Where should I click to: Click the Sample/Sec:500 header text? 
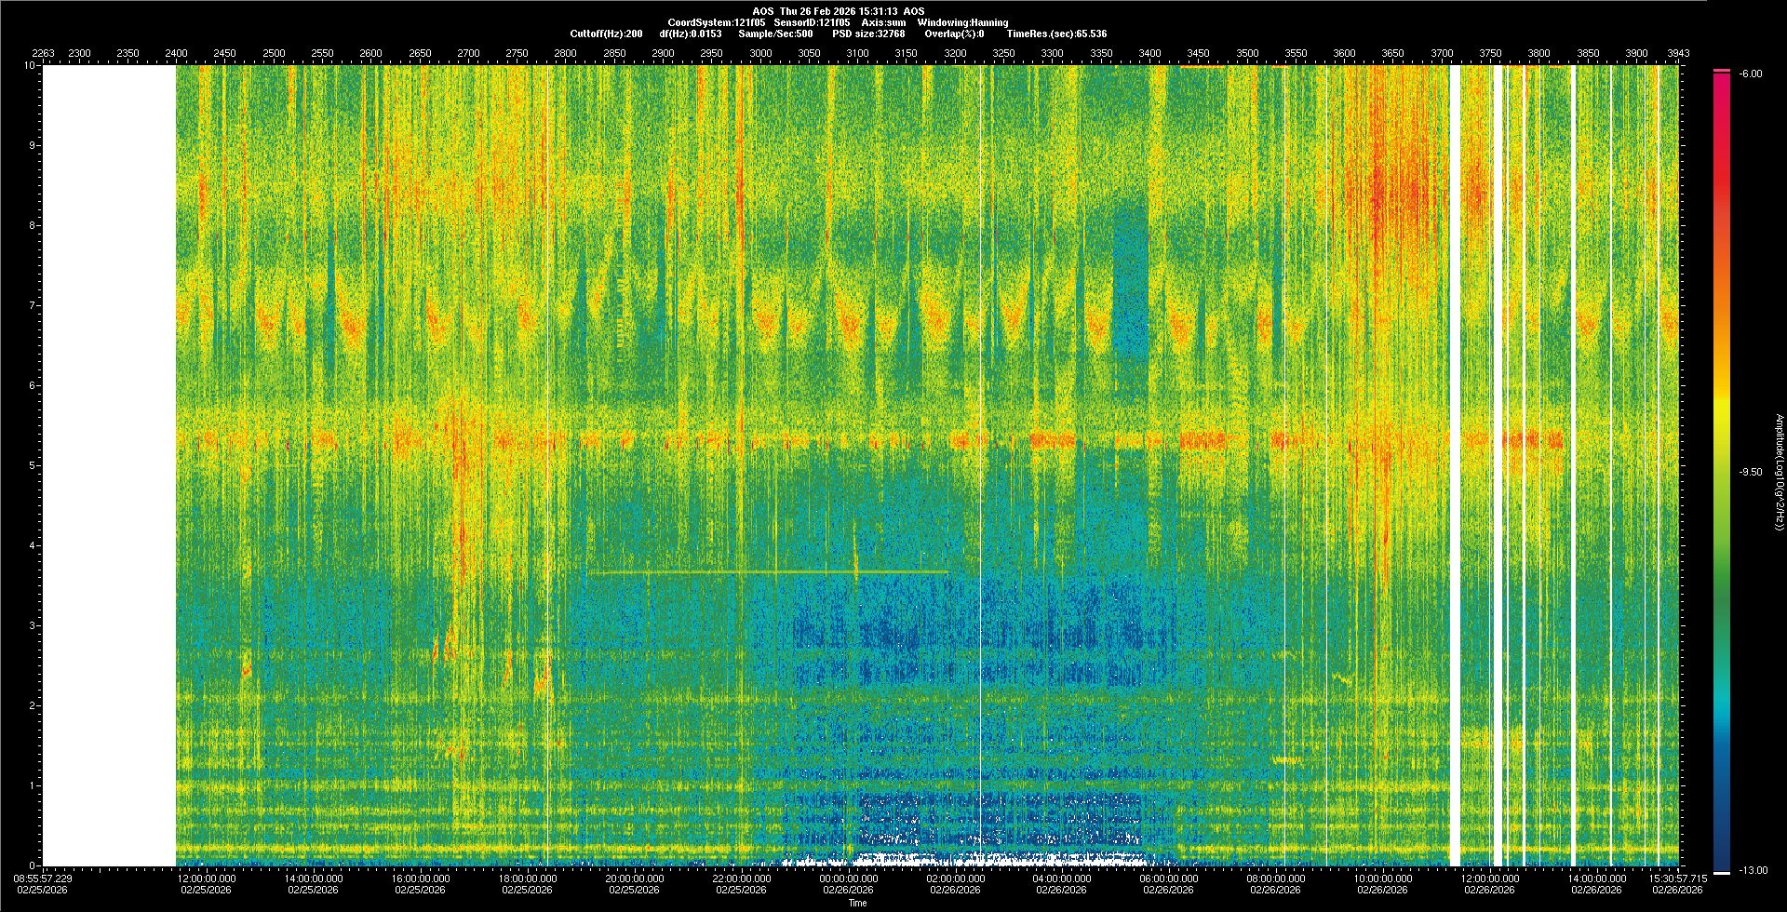(775, 34)
